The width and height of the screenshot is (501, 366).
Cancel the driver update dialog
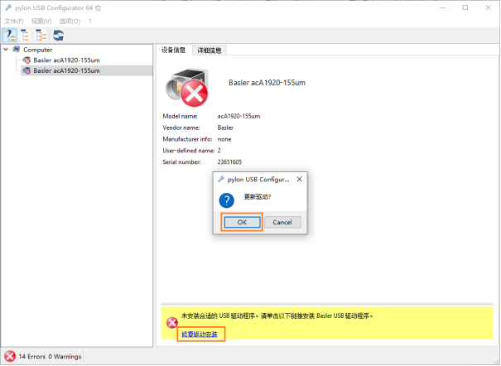282,222
